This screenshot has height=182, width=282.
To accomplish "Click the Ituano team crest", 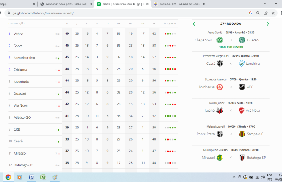I will (x=220, y=110).
